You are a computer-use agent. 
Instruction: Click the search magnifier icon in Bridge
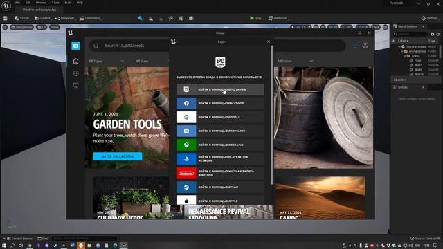point(96,46)
